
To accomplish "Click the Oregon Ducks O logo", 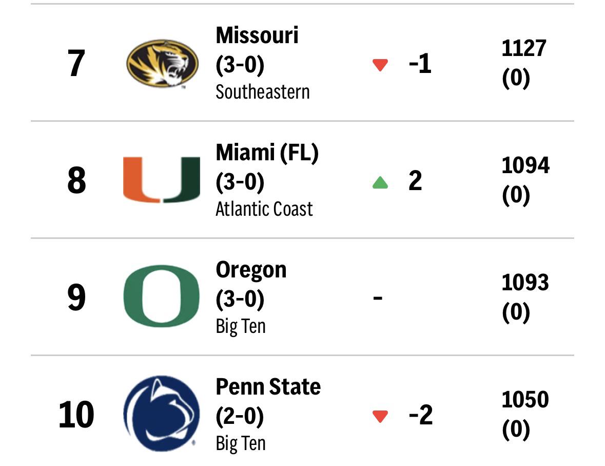I will tap(162, 296).
